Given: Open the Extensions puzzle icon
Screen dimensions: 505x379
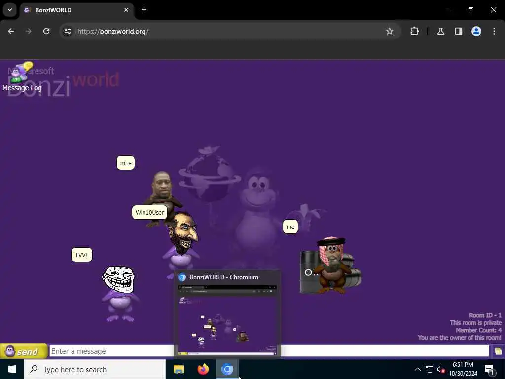Looking at the screenshot, I should [414, 31].
